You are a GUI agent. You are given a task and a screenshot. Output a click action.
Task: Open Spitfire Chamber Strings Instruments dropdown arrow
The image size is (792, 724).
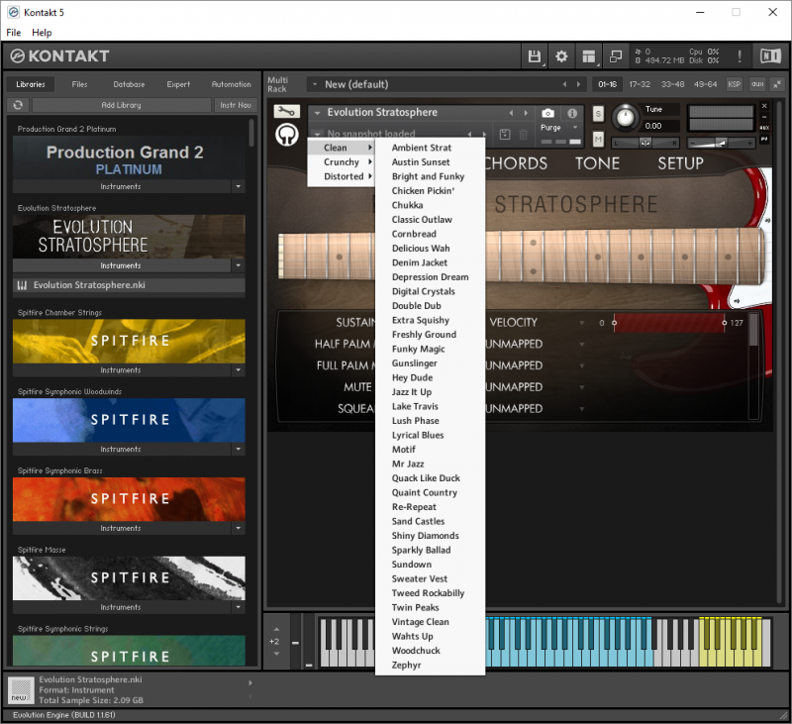(x=239, y=370)
